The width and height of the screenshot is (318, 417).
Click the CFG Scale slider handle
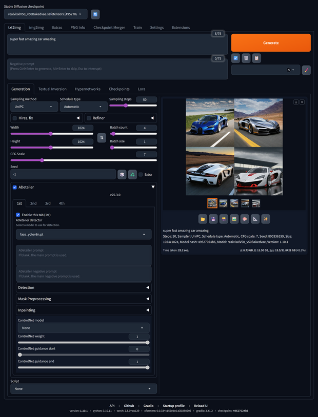click(x=42, y=160)
